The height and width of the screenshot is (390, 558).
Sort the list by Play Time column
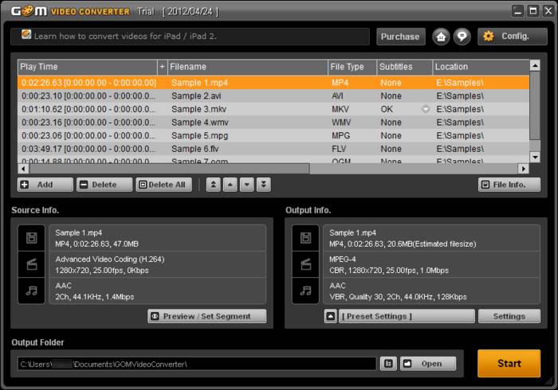86,67
